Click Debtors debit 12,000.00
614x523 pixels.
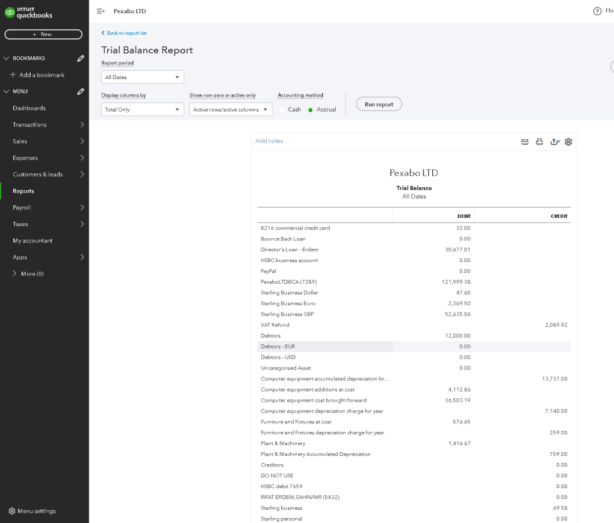458,336
